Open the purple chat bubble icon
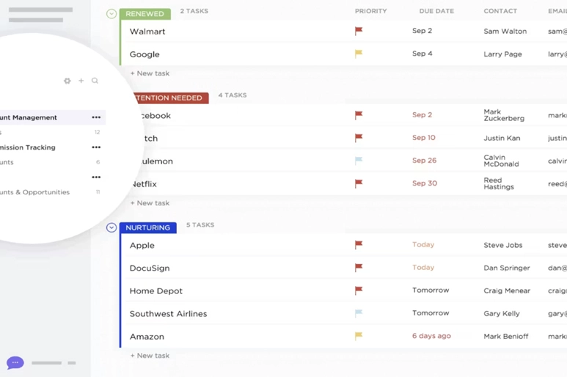Screen dimensions: 567x377 coord(15,362)
